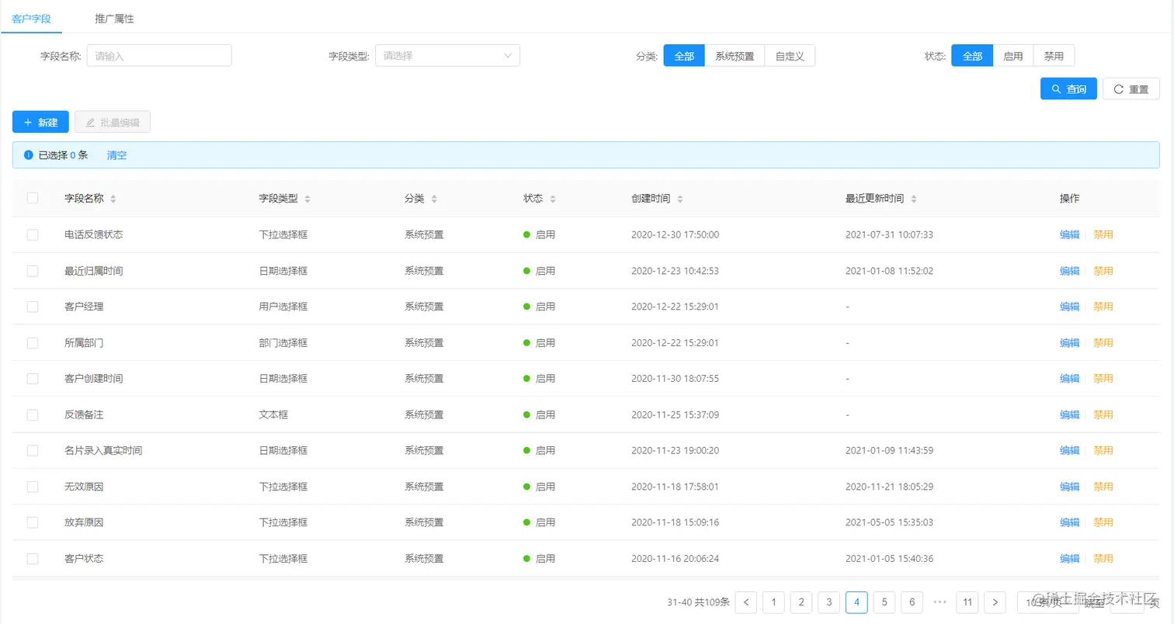Edit the 反馈备注 field
Screen dimensions: 1174x624
[1069, 414]
